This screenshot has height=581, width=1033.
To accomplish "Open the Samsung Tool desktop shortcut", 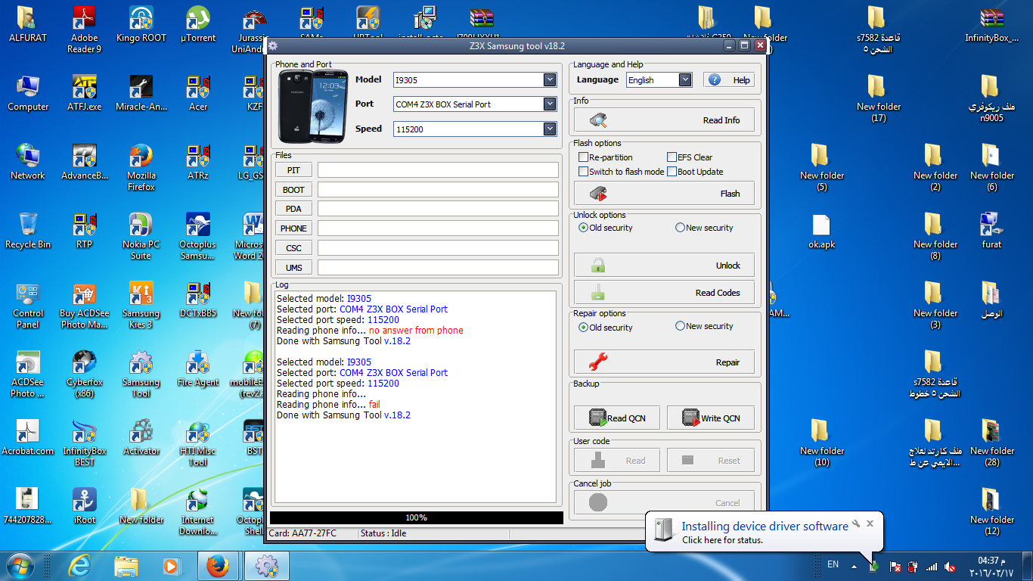I will pos(141,374).
